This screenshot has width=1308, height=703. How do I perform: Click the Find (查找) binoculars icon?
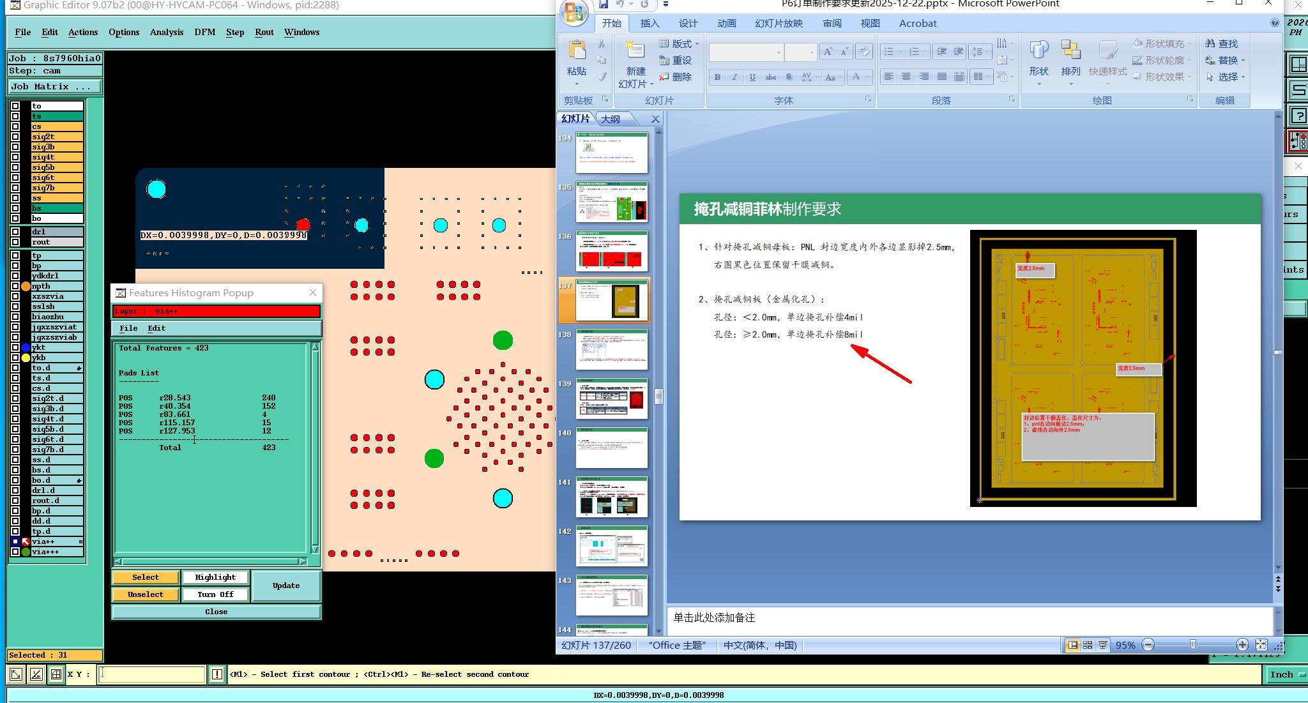point(1210,43)
